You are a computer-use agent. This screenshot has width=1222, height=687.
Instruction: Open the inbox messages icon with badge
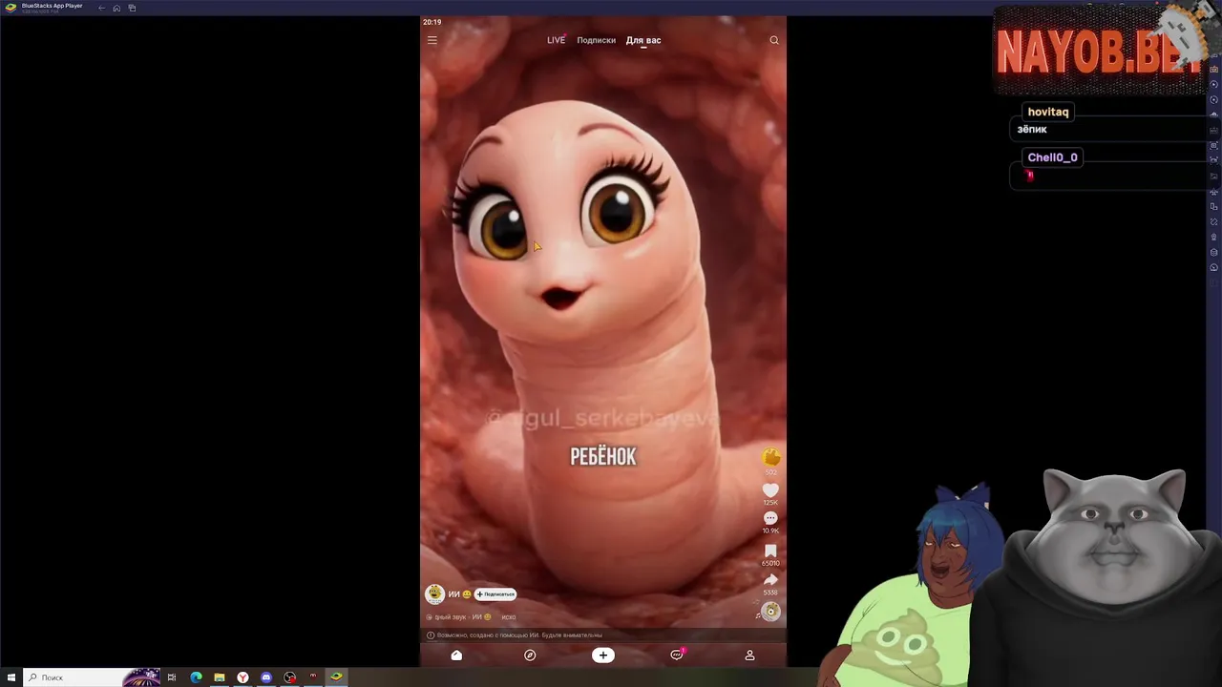click(x=677, y=656)
